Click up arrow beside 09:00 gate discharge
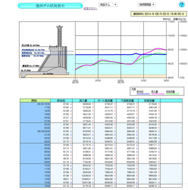 pos(115,162)
